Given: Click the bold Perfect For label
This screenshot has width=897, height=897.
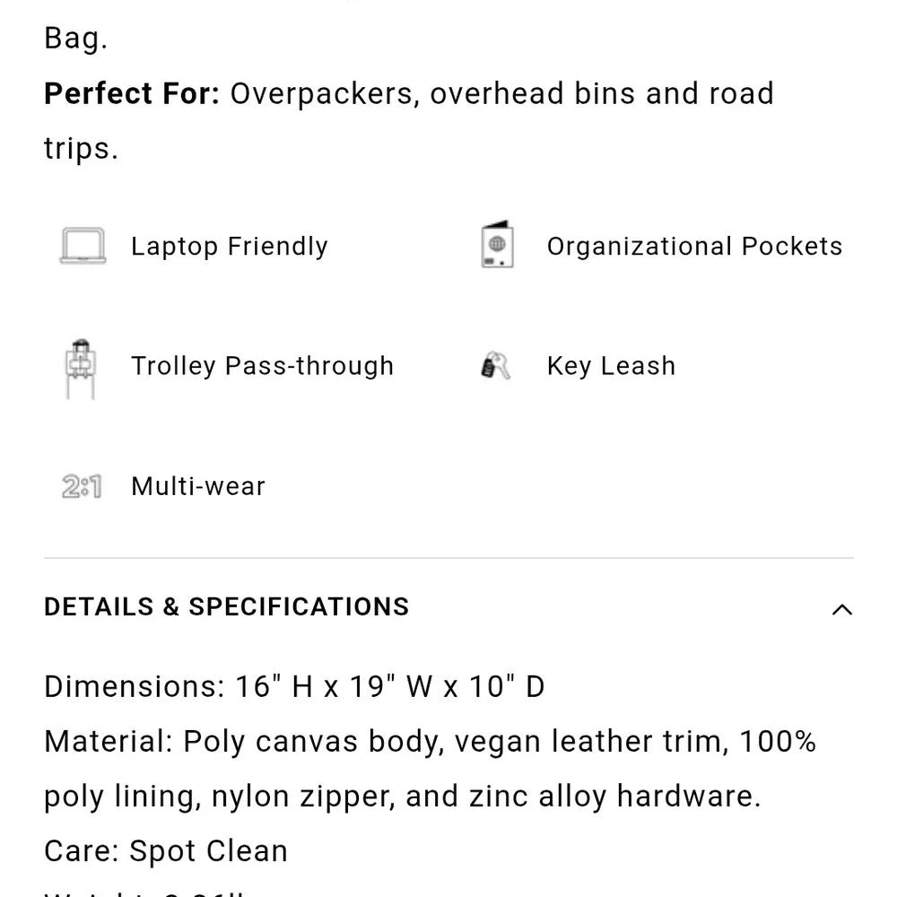Looking at the screenshot, I should tap(132, 94).
